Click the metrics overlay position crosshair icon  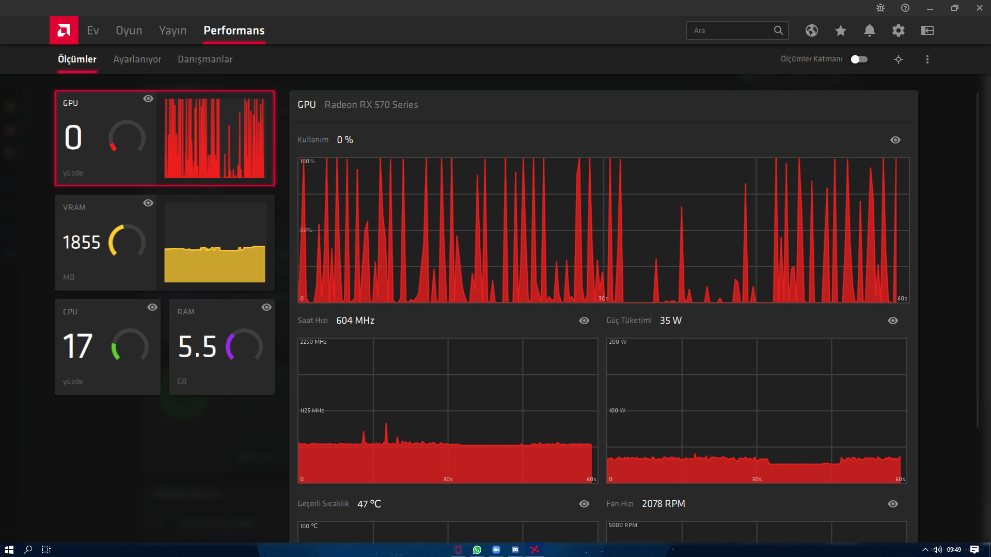pyautogui.click(x=899, y=59)
